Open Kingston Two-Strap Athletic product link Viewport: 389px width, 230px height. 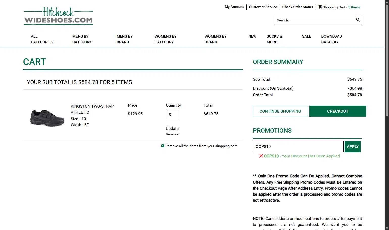(x=92, y=109)
